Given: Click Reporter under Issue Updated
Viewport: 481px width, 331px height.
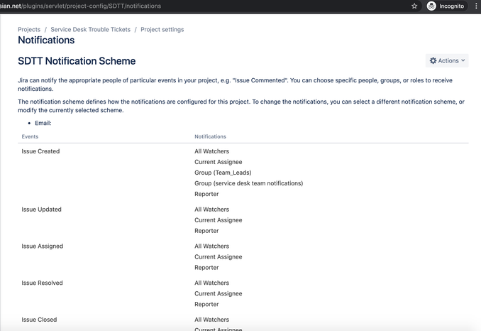Looking at the screenshot, I should pyautogui.click(x=206, y=231).
